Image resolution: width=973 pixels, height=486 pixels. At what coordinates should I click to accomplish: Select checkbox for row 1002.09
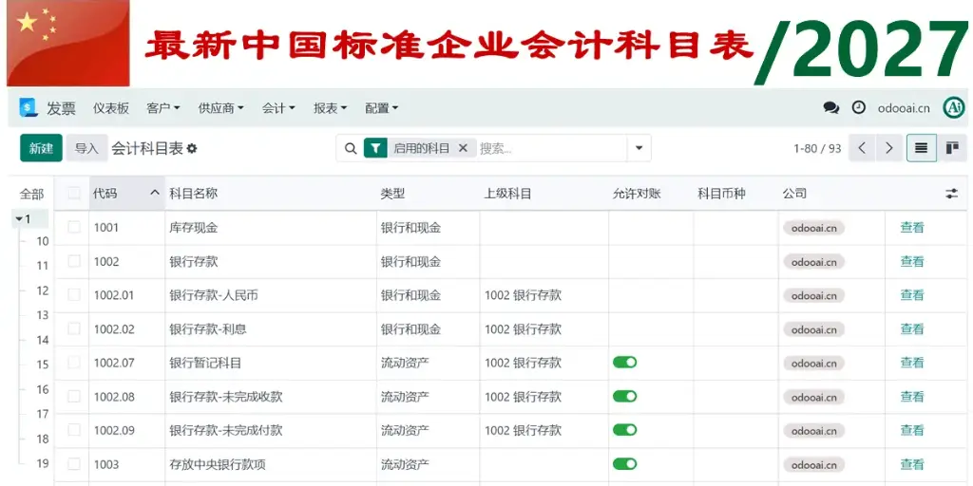[x=74, y=430]
